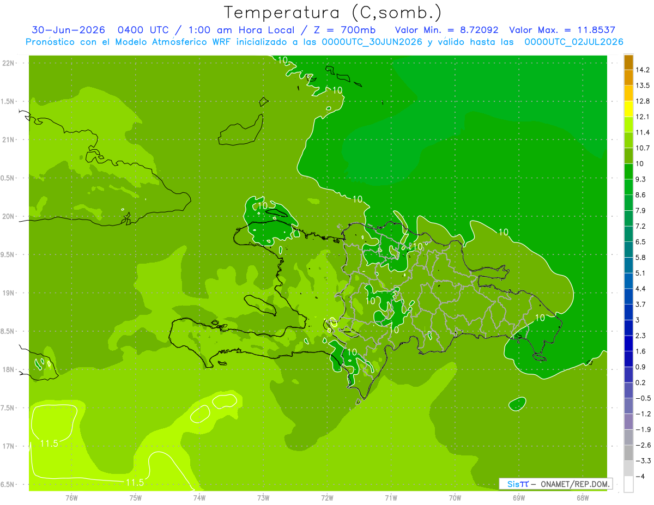This screenshot has width=654, height=505.
Task: Click the dark blue swatch between 0.9 and 1.6
Action: tap(628, 359)
